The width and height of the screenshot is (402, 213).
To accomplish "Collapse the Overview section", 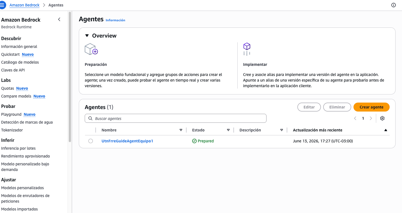I will tap(87, 36).
